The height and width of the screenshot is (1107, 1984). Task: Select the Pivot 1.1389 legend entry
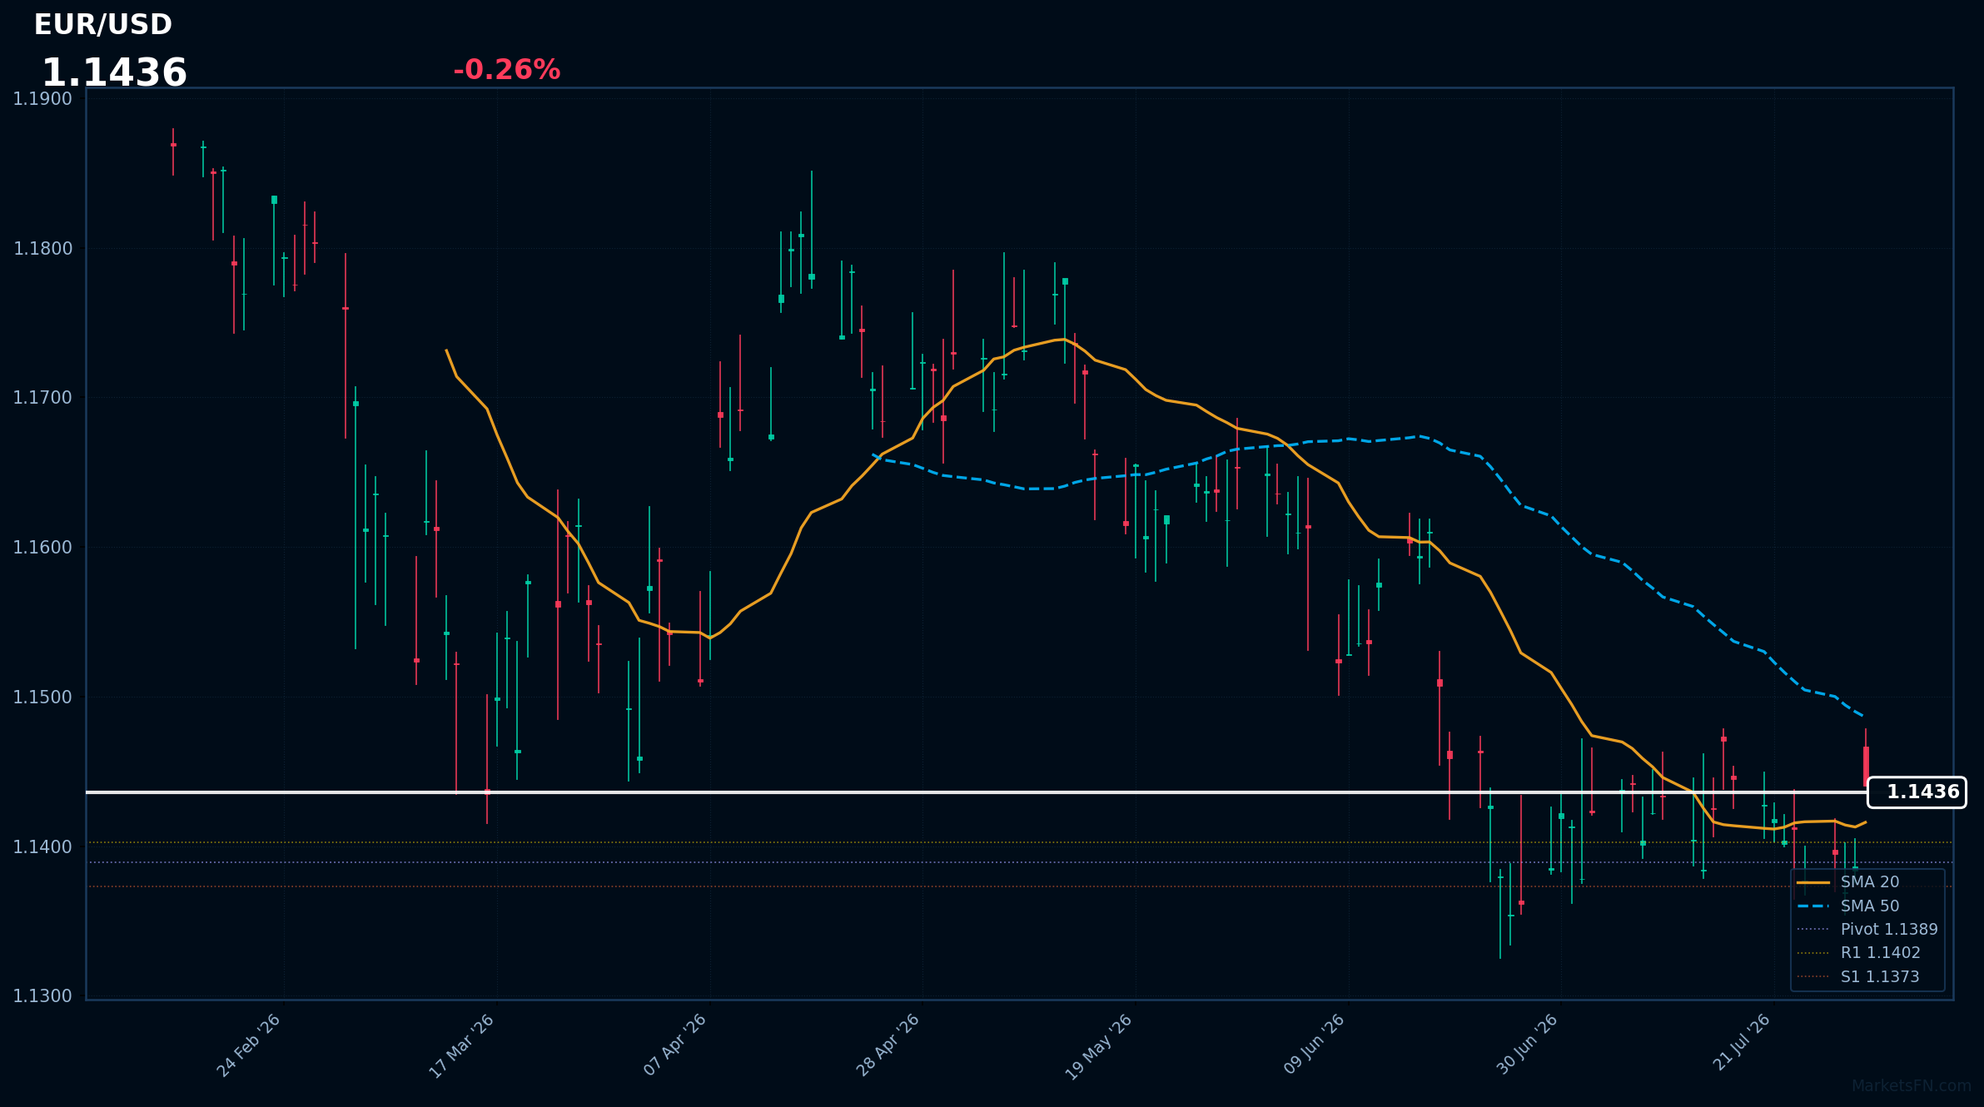tap(1867, 930)
